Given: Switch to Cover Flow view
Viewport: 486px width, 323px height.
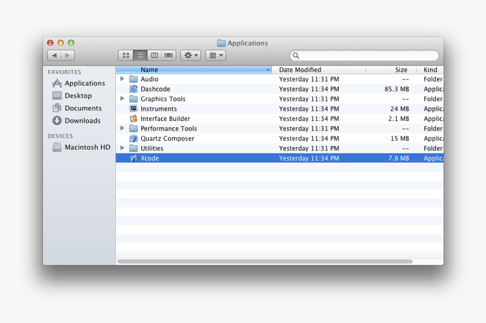Looking at the screenshot, I should pos(168,55).
